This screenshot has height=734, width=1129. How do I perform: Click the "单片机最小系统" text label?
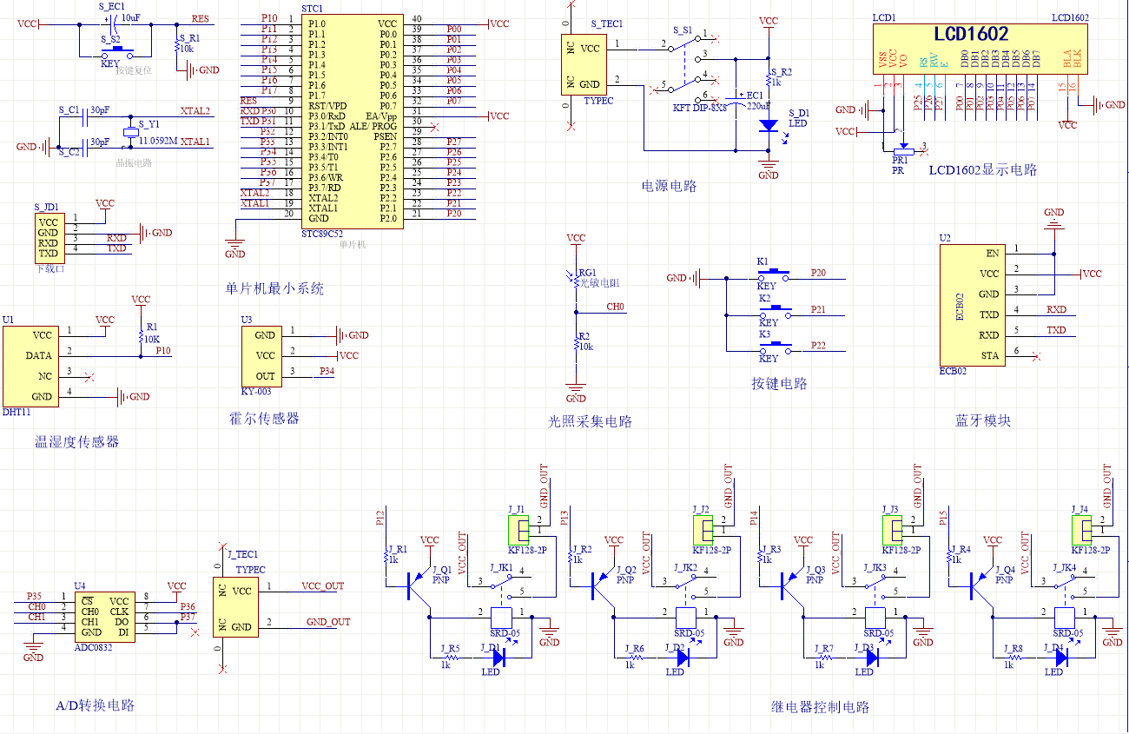[x=274, y=289]
